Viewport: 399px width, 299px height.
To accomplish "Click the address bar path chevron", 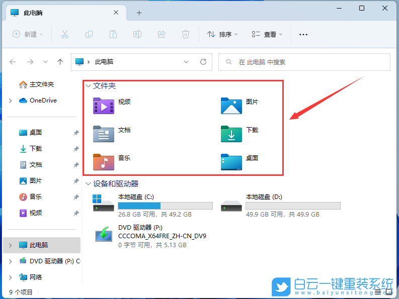I will [x=89, y=62].
